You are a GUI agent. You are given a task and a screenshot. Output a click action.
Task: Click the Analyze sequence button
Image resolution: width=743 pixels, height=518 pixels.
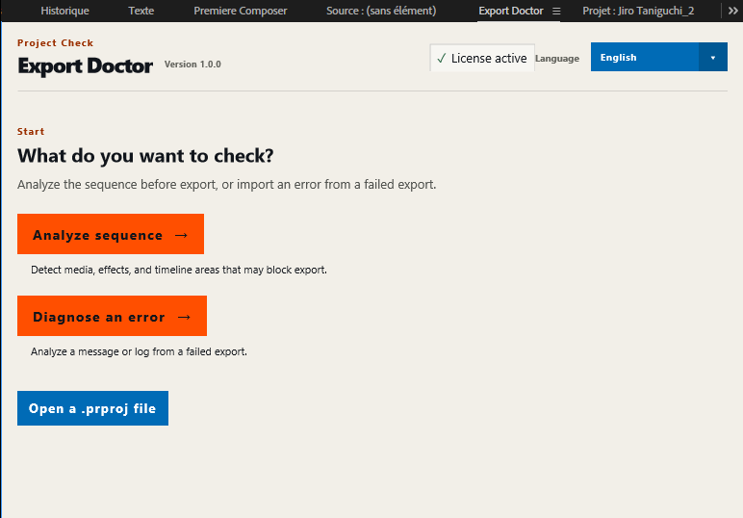pyautogui.click(x=111, y=234)
